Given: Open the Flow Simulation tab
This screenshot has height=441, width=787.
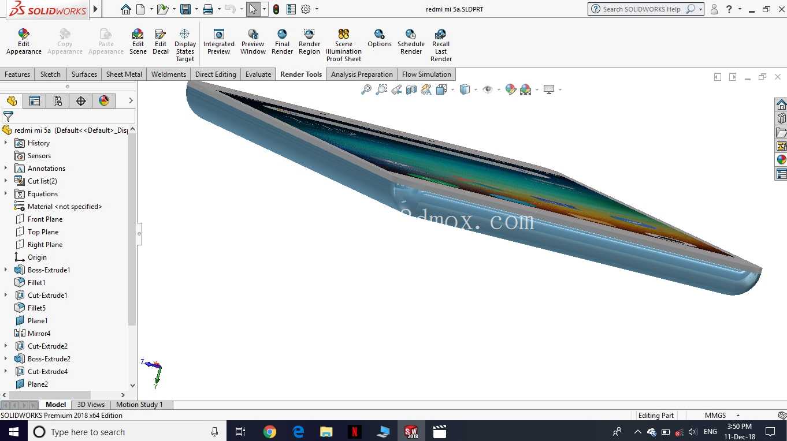Looking at the screenshot, I should click(426, 74).
